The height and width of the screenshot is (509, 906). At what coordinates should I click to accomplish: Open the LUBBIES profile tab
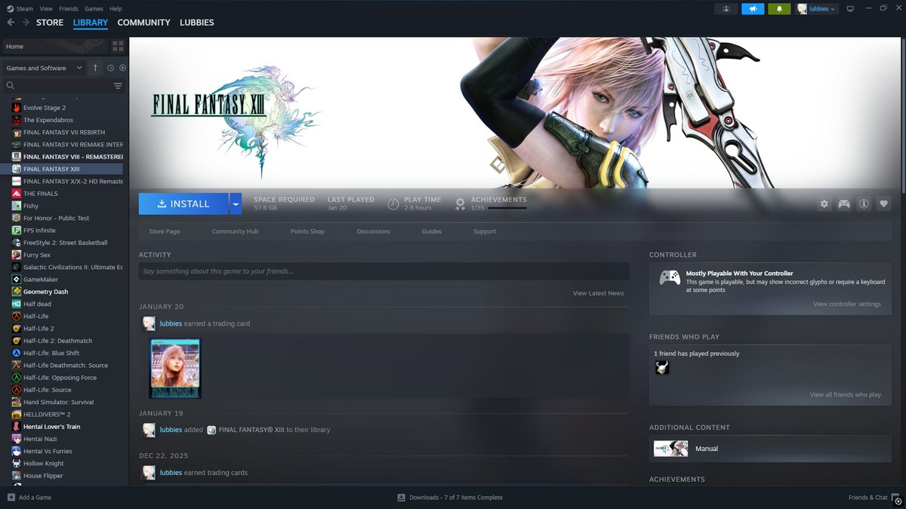pos(197,23)
